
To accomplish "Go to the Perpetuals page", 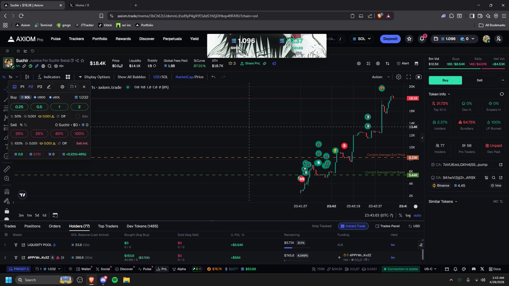I will (172, 39).
